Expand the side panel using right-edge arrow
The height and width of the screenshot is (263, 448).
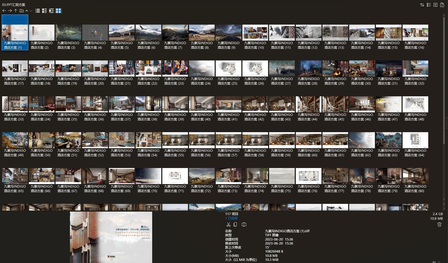click(x=446, y=118)
